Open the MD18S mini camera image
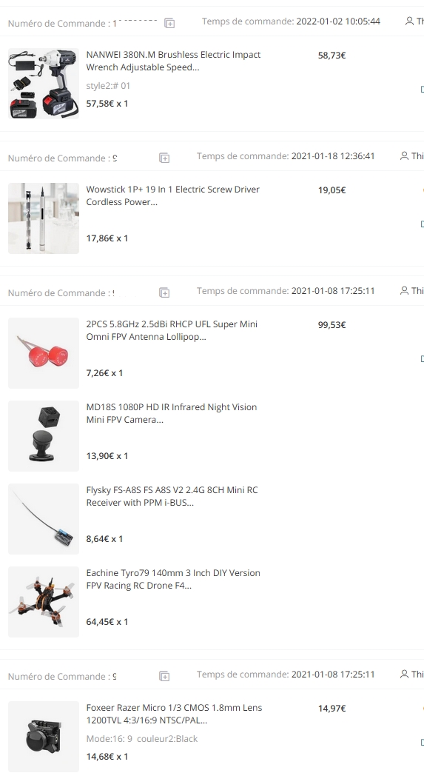Screen dimensions: 424x773 click(44, 436)
